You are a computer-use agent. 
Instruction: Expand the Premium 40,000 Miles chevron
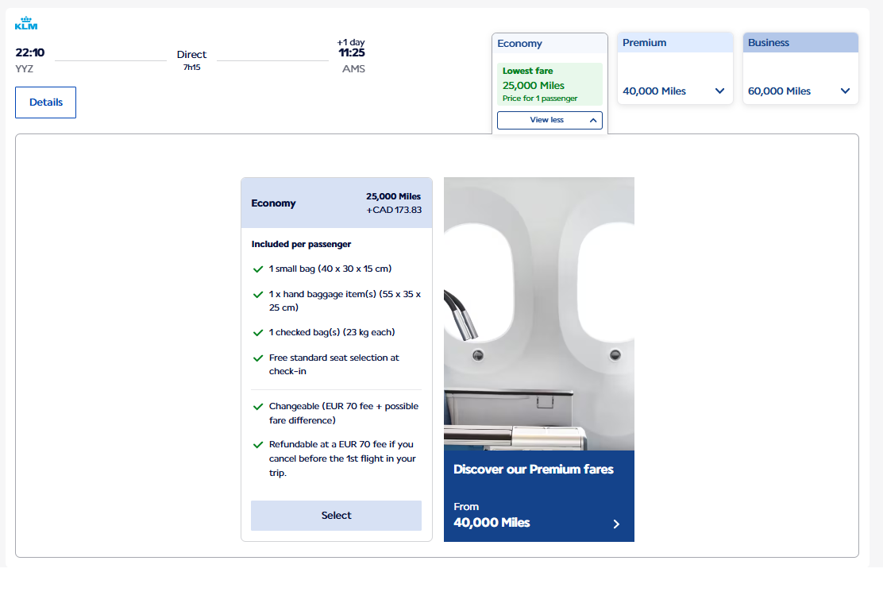pyautogui.click(x=719, y=91)
